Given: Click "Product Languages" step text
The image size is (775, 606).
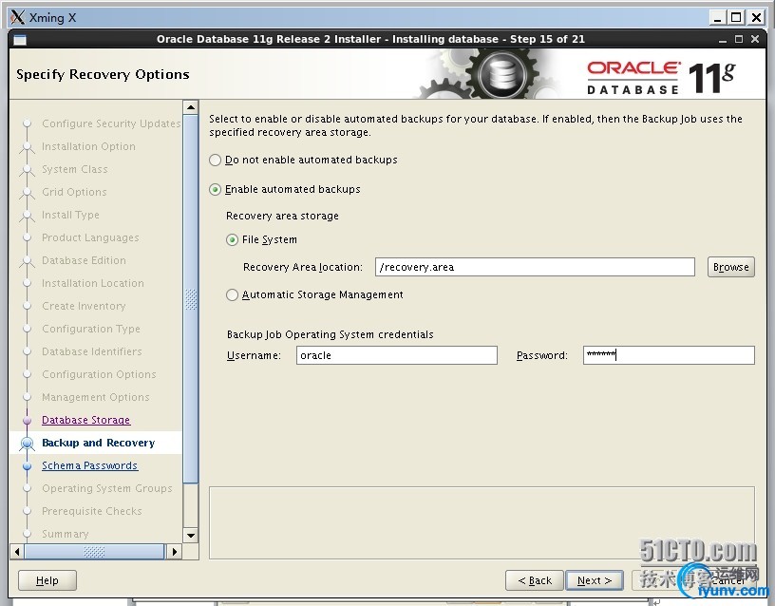Looking at the screenshot, I should (x=90, y=237).
